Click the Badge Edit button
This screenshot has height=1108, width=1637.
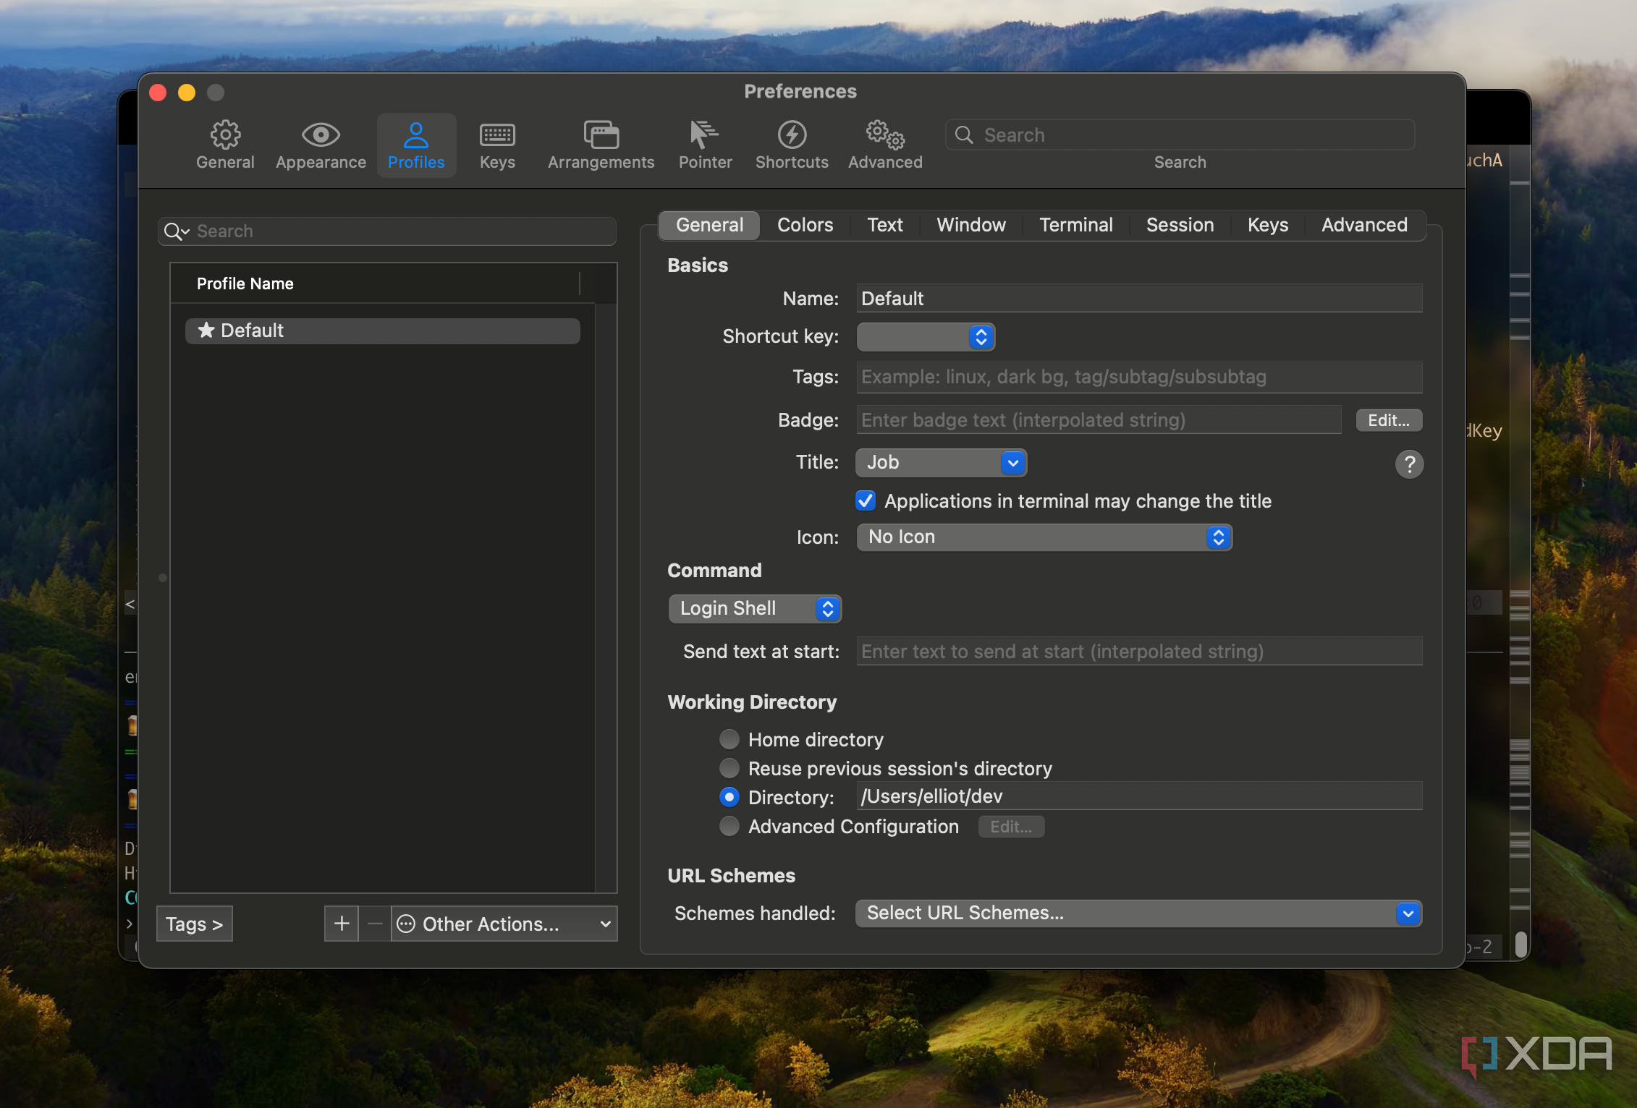1389,420
